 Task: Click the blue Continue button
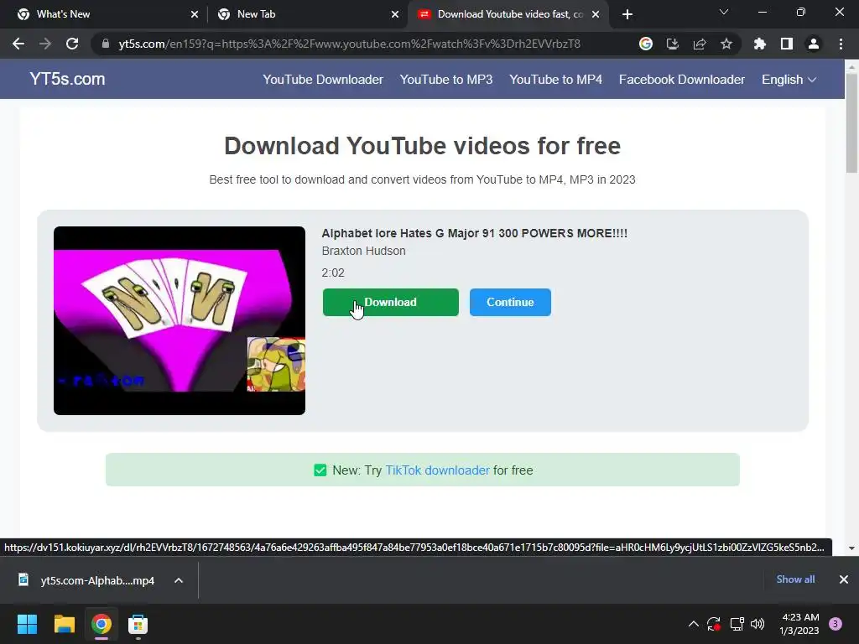(510, 302)
